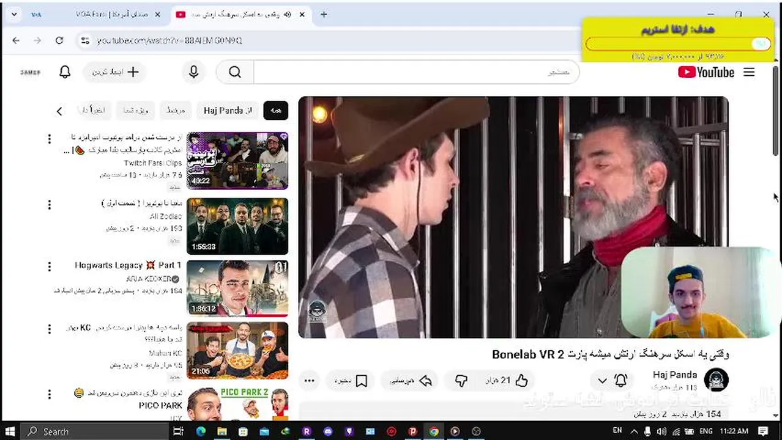The width and height of the screenshot is (782, 440).
Task: Select the third filter chip next to Haj Panda
Action: click(175, 111)
